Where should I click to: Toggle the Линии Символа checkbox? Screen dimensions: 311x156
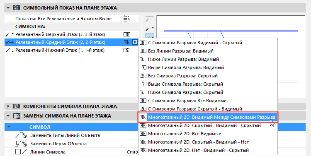18,152
